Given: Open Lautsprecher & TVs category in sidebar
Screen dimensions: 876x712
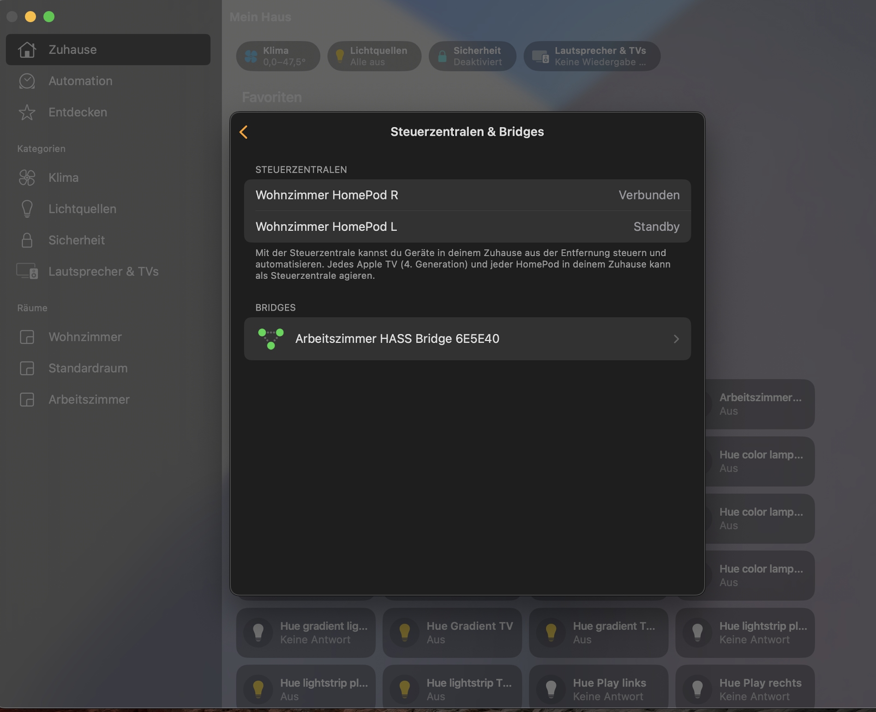Looking at the screenshot, I should pyautogui.click(x=108, y=272).
